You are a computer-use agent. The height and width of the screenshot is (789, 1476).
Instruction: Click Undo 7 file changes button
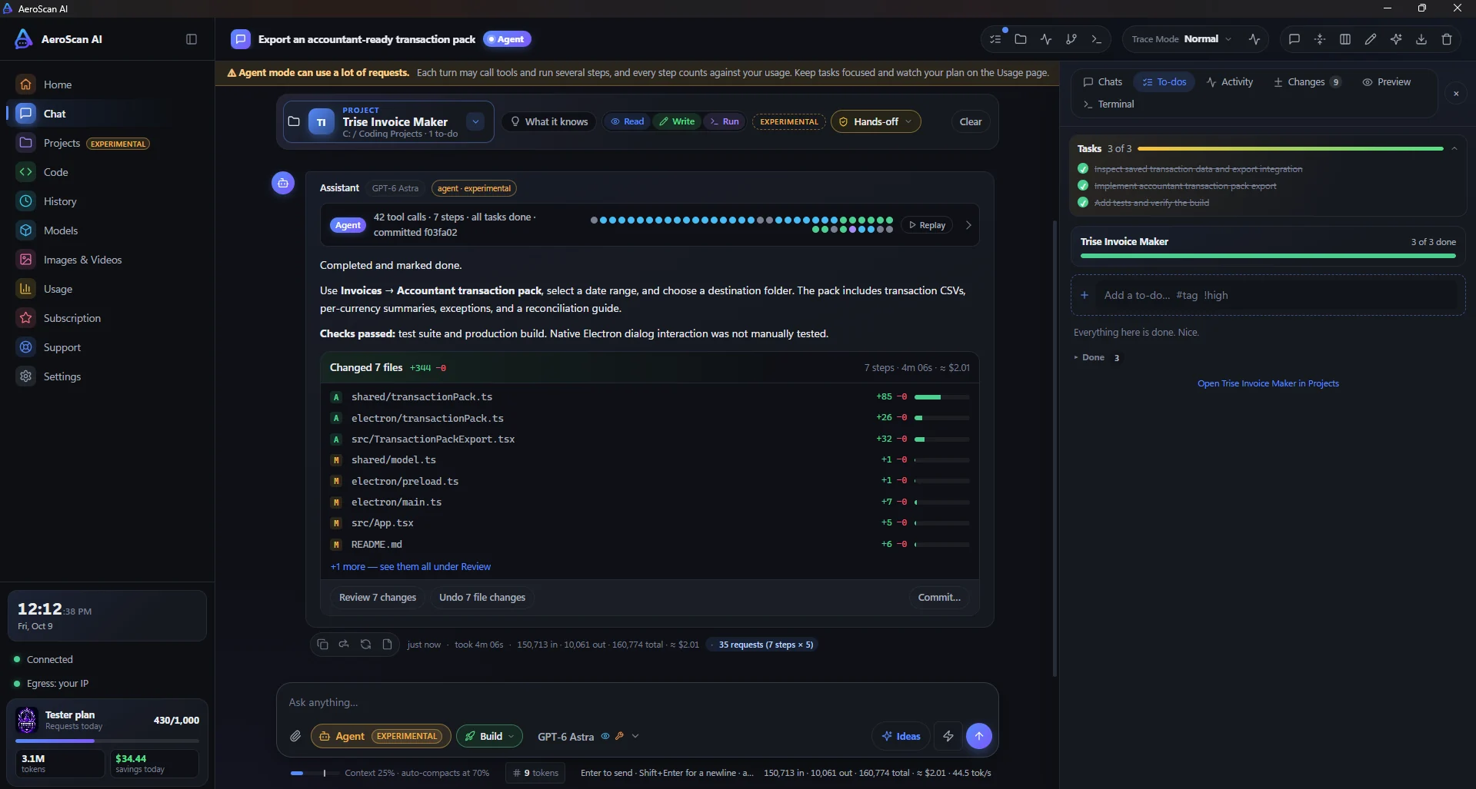pos(482,597)
